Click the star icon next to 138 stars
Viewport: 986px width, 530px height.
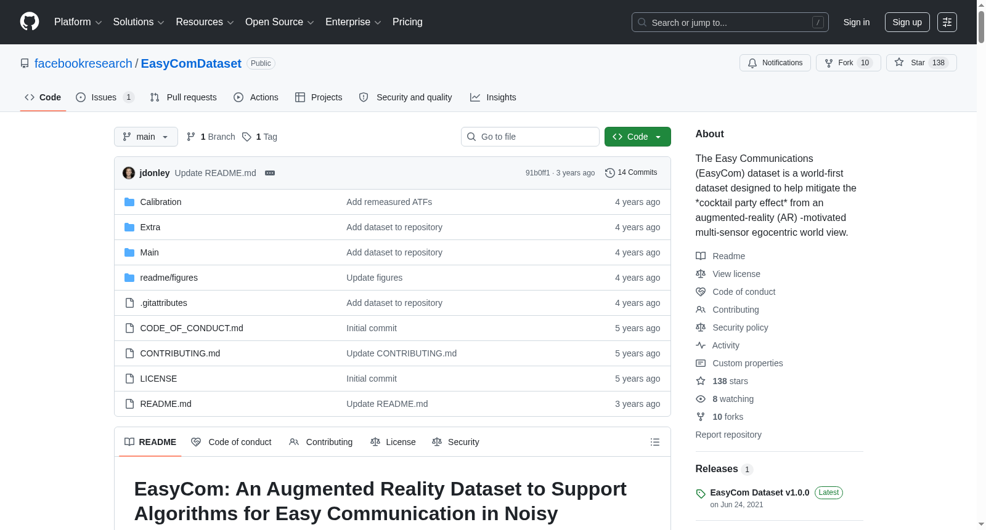click(x=701, y=381)
